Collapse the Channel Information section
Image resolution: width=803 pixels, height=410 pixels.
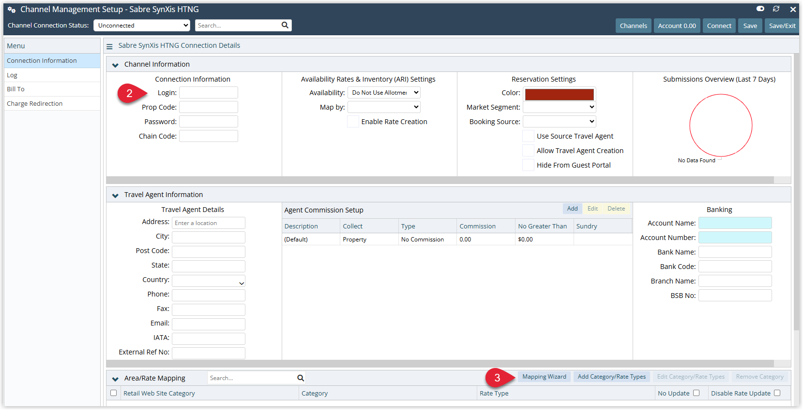pyautogui.click(x=115, y=65)
